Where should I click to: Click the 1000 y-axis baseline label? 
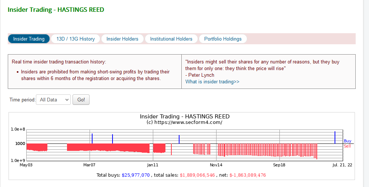20,143
